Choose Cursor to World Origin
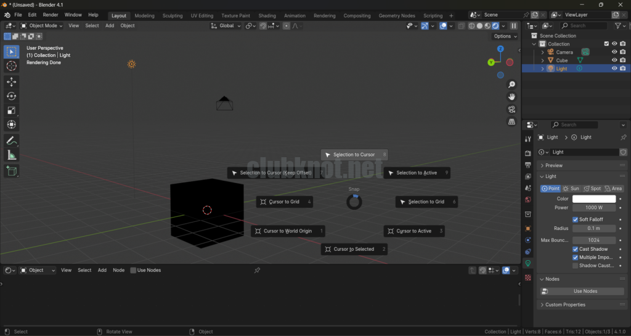The width and height of the screenshot is (631, 336). coord(287,231)
